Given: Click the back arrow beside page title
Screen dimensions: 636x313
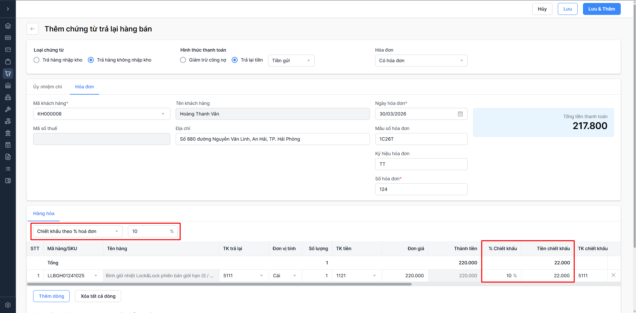Looking at the screenshot, I should pos(32,29).
